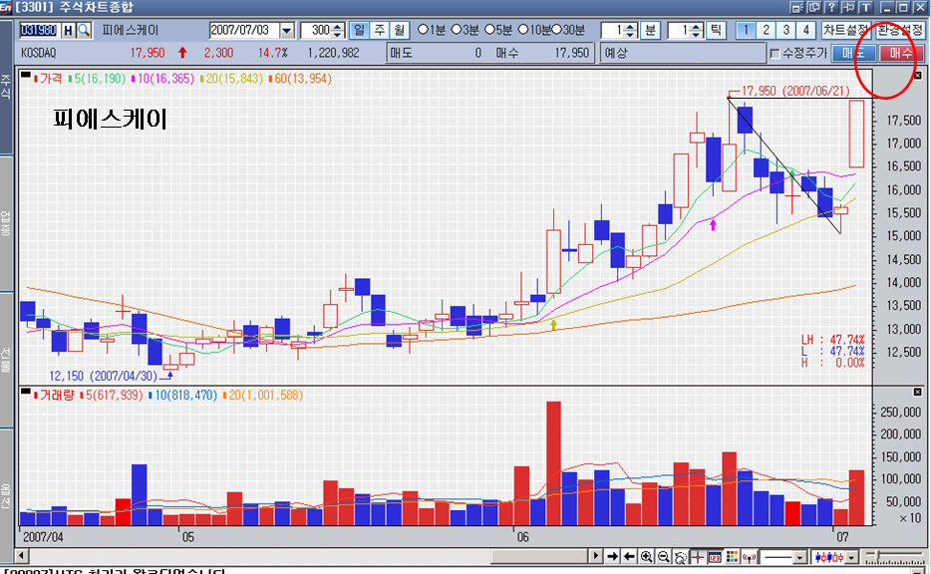Toggle the 주 weekly period button
931x574 pixels.
pyautogui.click(x=380, y=30)
